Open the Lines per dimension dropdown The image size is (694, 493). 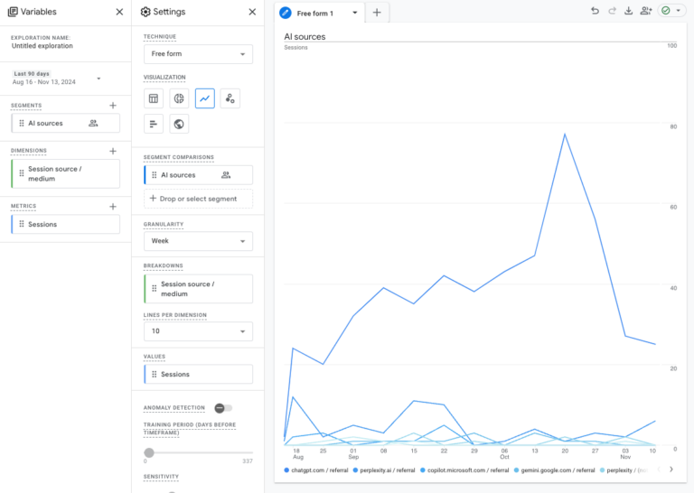coord(198,331)
